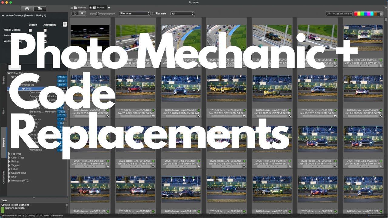The image size is (388, 218).
Task: Click green color class dot on 0009.NEF
Action: [153, 111]
